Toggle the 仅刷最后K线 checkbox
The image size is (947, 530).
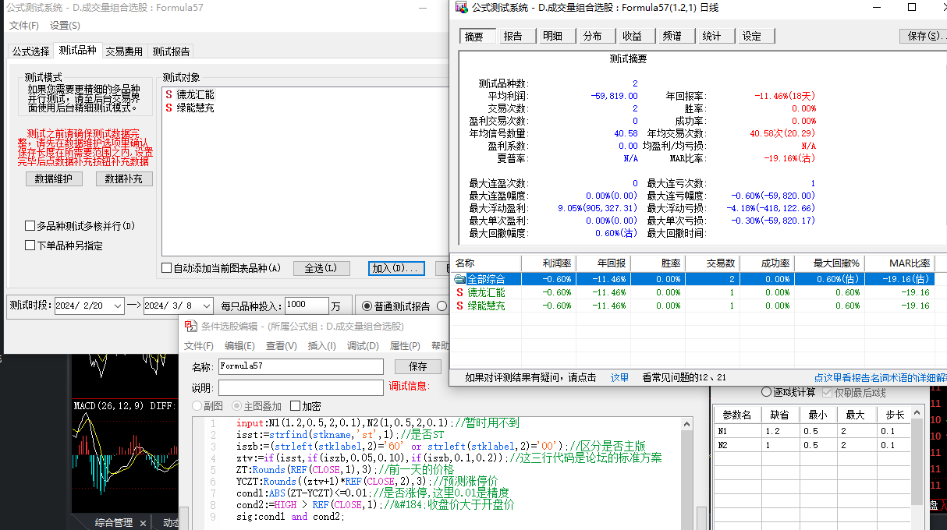tap(828, 392)
